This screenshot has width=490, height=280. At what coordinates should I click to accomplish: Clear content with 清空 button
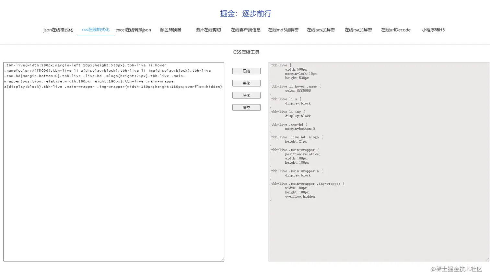[x=246, y=108]
